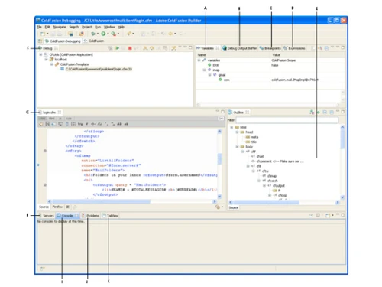The height and width of the screenshot is (287, 382).
Task: Switch to the Servers tab
Action: (x=46, y=216)
